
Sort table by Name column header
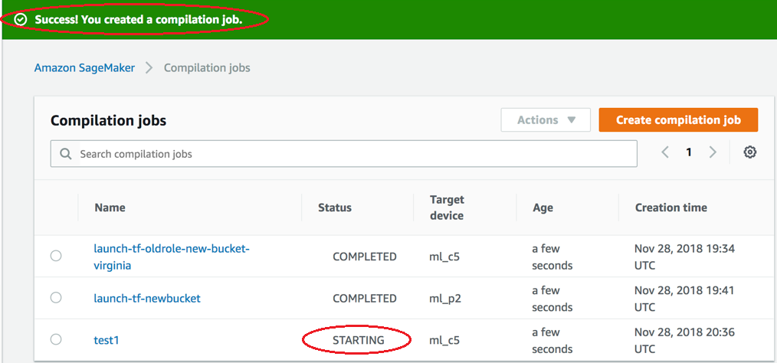click(x=110, y=208)
